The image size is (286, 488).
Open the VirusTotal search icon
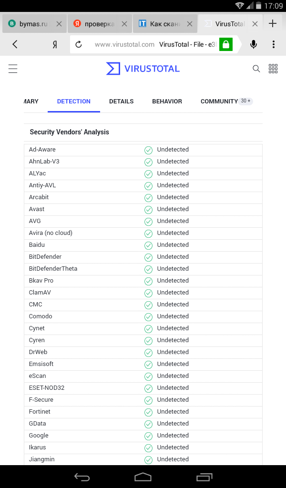256,69
